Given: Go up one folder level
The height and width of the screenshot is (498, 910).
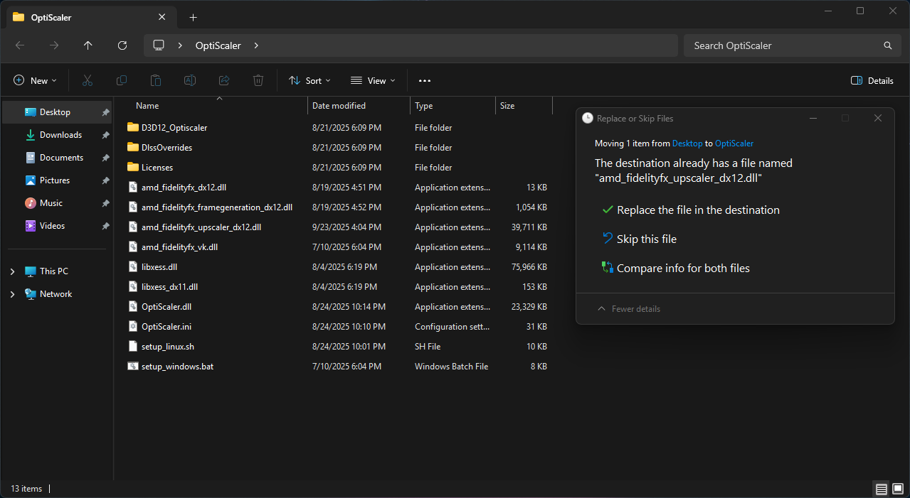Looking at the screenshot, I should pos(88,45).
